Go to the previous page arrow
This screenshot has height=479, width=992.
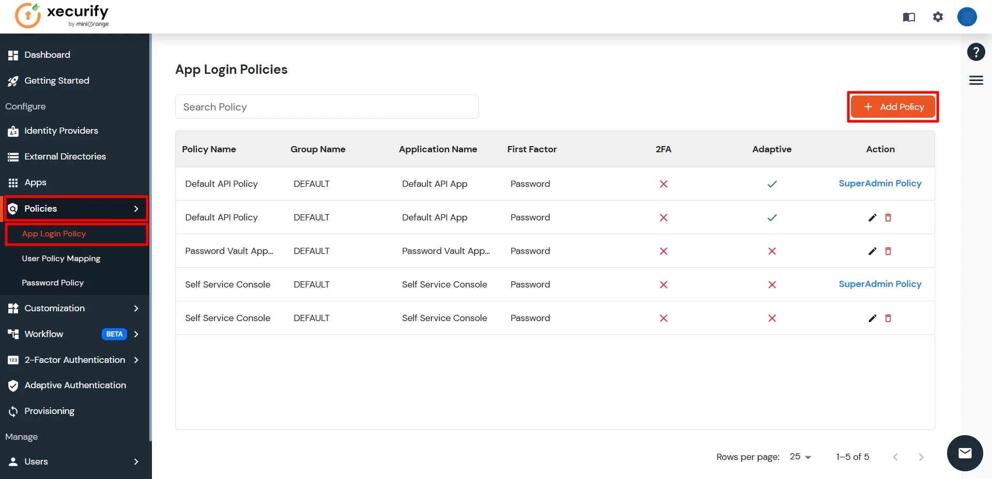point(895,457)
